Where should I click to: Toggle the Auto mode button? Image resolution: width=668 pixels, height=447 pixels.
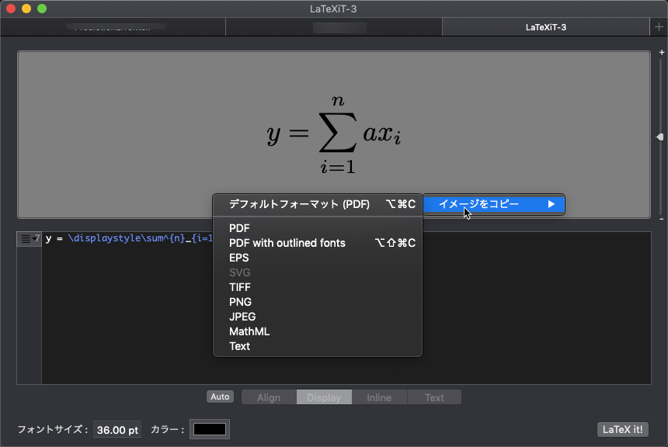click(x=220, y=397)
